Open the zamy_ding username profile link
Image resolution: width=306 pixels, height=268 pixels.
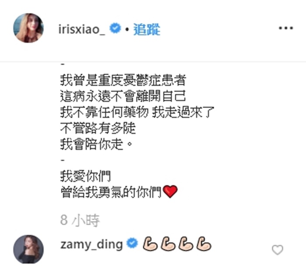[x=91, y=244]
